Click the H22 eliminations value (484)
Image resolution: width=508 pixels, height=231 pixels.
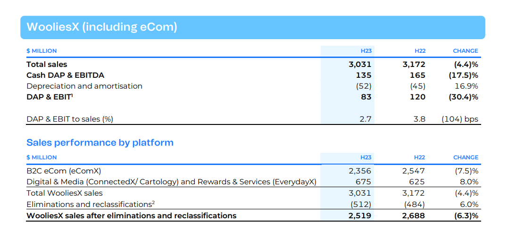coord(414,204)
